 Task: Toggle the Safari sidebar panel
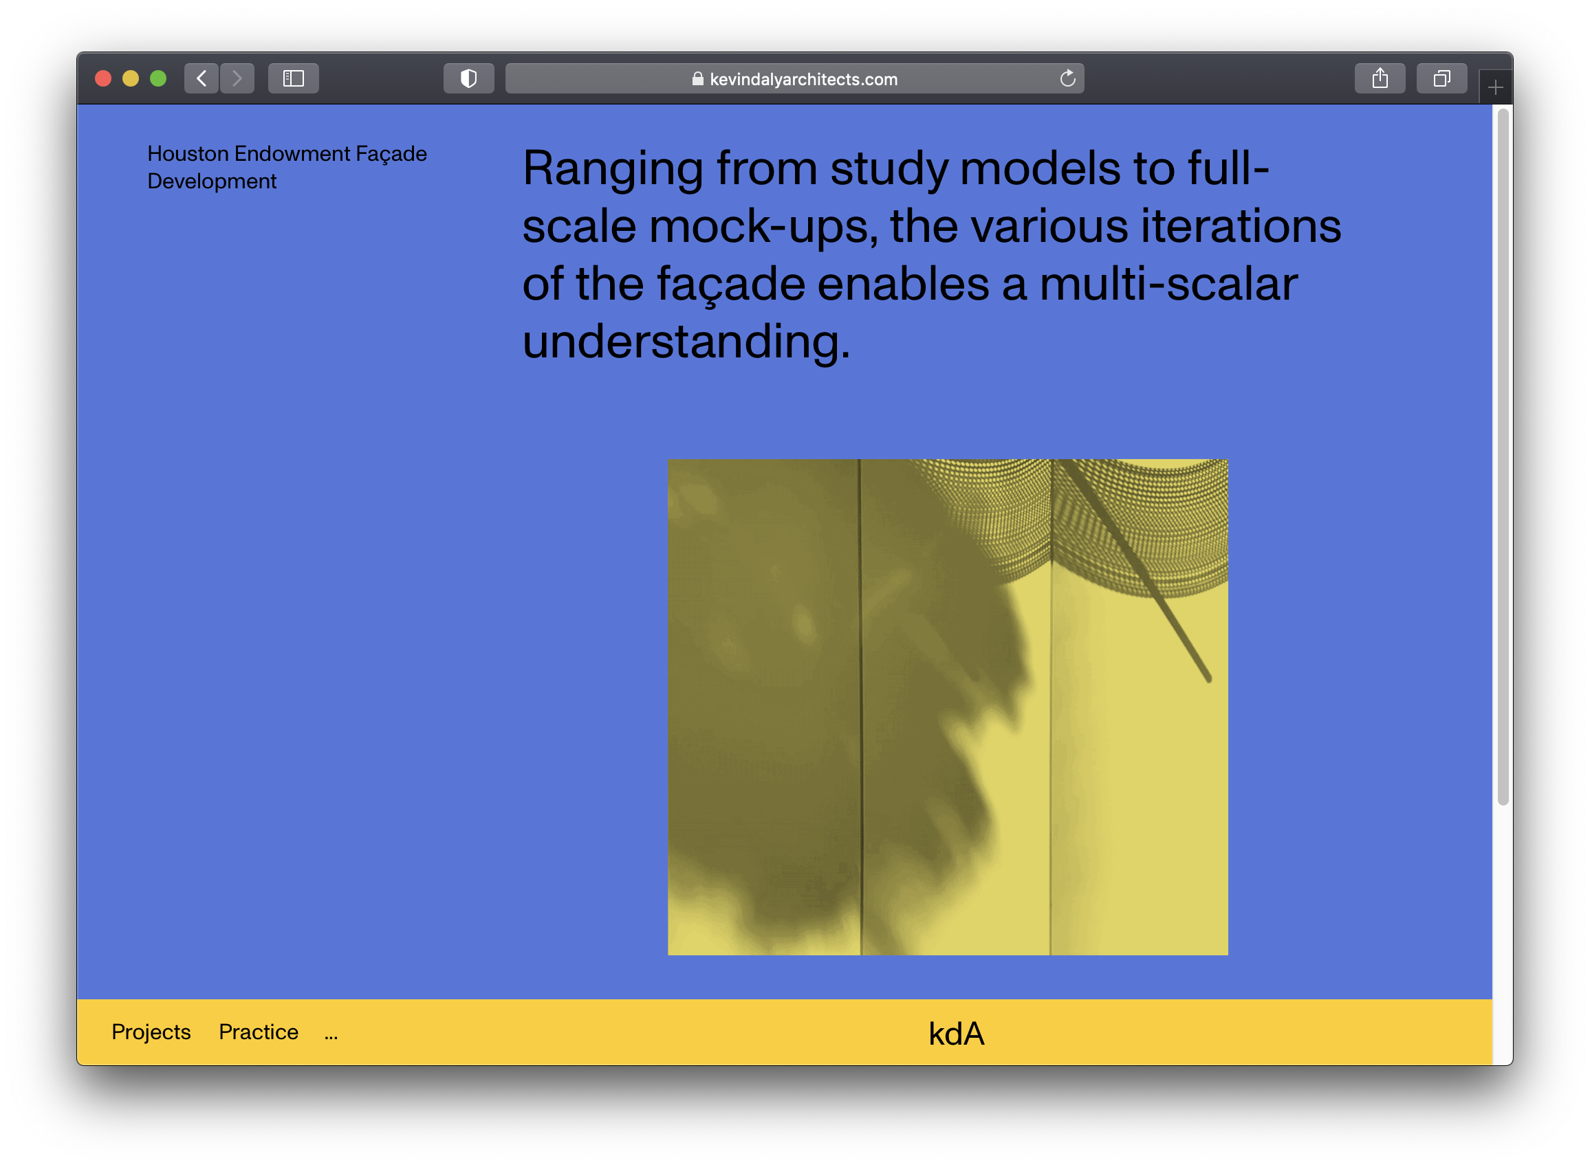coord(293,78)
